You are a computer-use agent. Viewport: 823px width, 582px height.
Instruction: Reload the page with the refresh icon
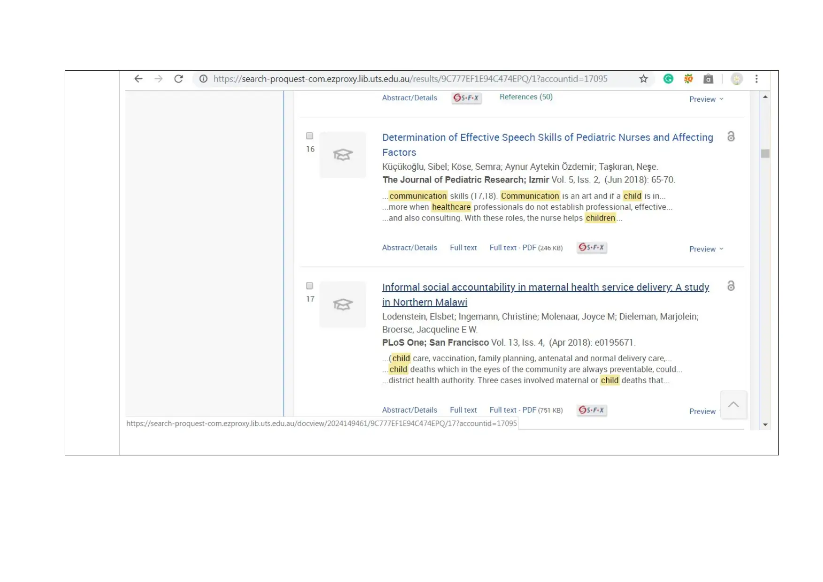178,79
